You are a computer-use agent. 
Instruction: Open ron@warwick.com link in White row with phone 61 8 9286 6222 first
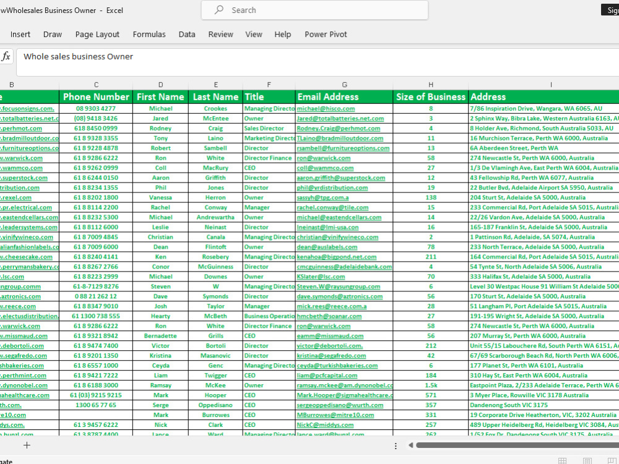[x=324, y=158]
